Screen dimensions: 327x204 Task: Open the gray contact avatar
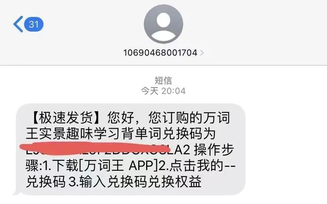click(x=163, y=24)
